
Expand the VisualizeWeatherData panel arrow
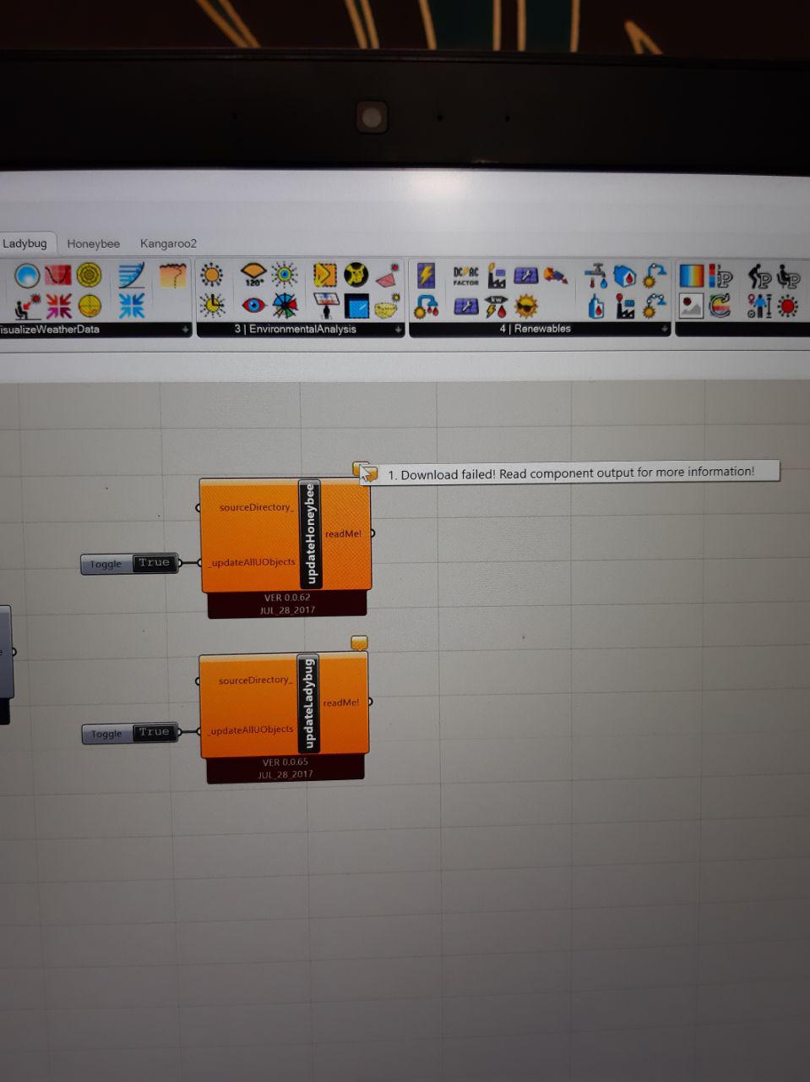click(185, 330)
